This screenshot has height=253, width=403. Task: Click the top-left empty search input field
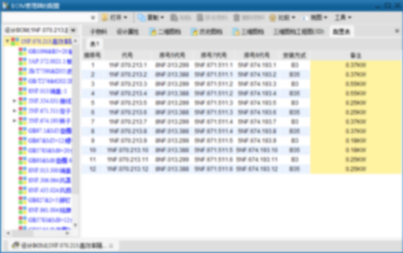[x=46, y=18]
